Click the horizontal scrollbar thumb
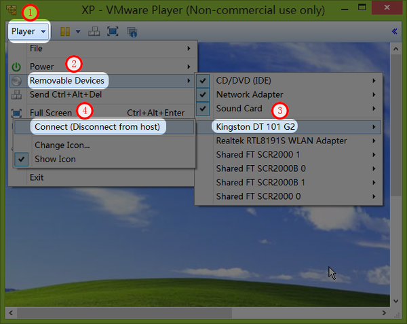The height and width of the screenshot is (324, 407). point(125,313)
